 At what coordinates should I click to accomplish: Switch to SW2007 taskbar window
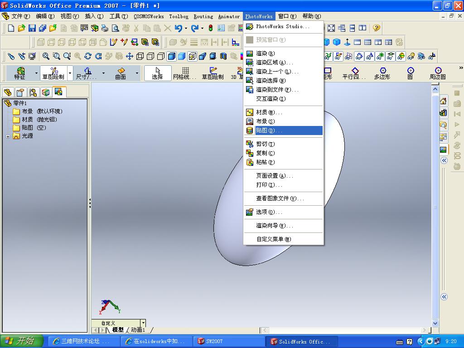pos(228,341)
